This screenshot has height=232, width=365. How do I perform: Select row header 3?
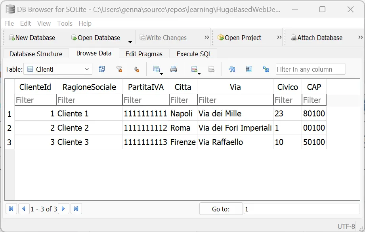pyautogui.click(x=10, y=142)
